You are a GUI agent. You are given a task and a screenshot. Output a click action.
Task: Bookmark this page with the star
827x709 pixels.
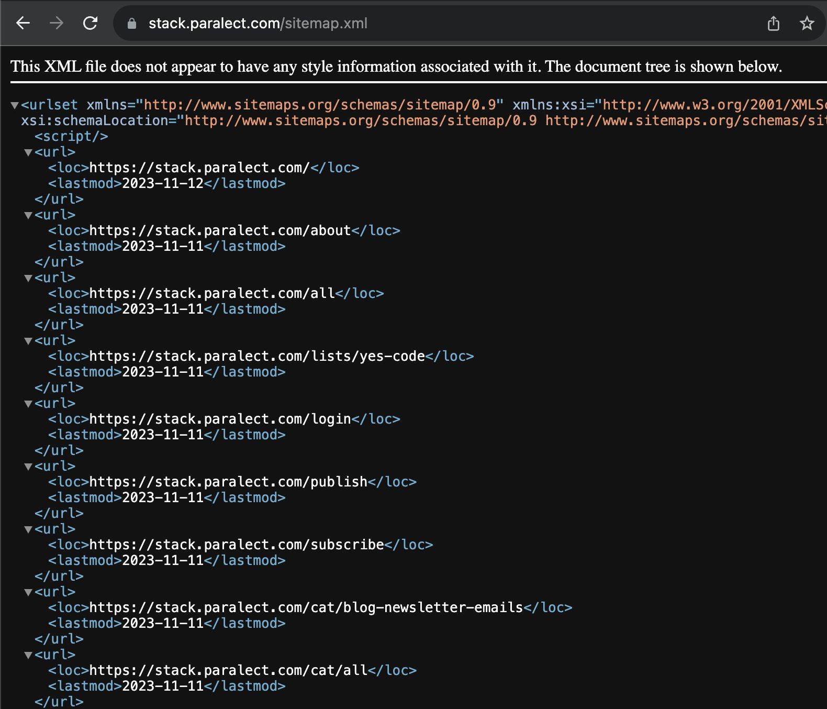pos(807,24)
